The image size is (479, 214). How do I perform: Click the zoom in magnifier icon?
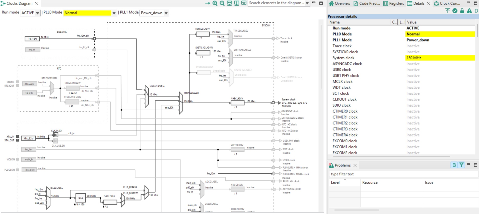coord(215,3)
